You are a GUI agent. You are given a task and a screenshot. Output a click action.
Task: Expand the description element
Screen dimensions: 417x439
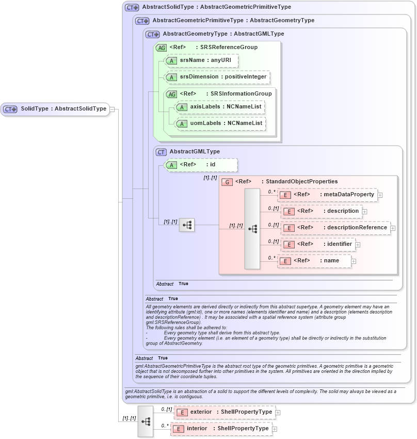pyautogui.click(x=364, y=212)
